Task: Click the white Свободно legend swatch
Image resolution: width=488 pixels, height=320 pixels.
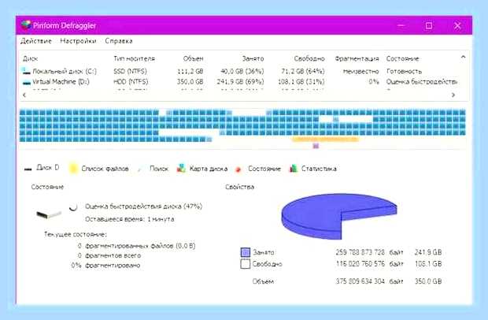Action: coord(246,264)
